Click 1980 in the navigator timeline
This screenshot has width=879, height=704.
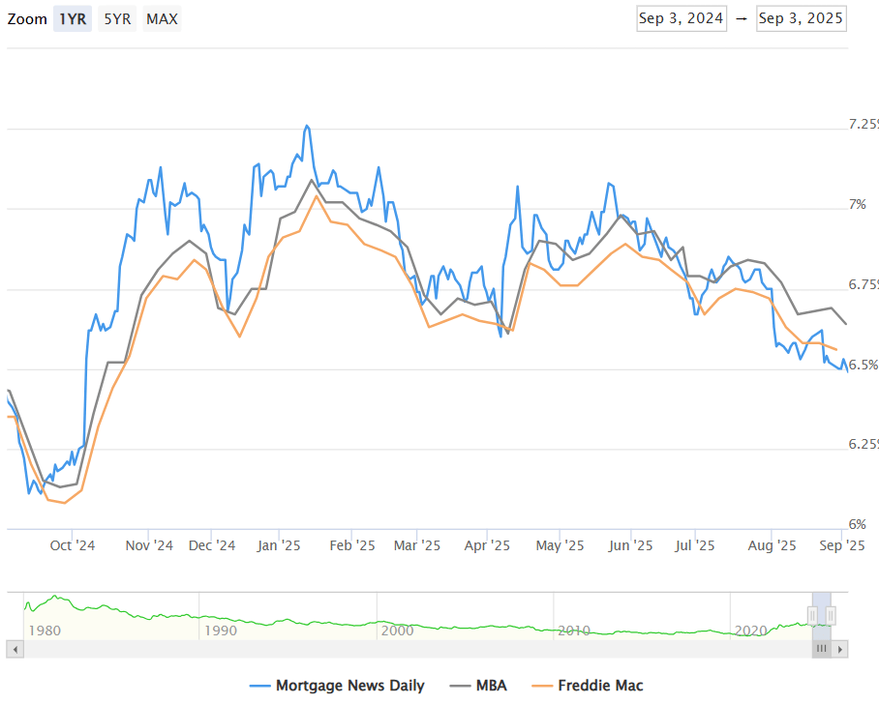[x=45, y=631]
